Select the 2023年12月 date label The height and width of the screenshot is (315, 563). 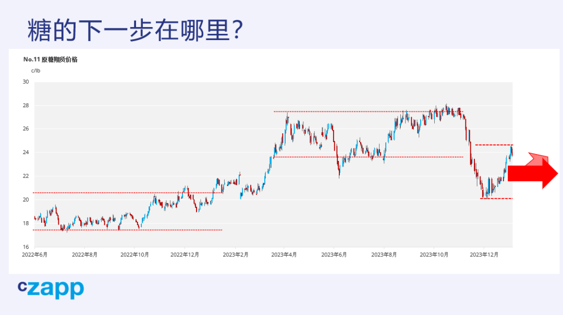coord(484,255)
